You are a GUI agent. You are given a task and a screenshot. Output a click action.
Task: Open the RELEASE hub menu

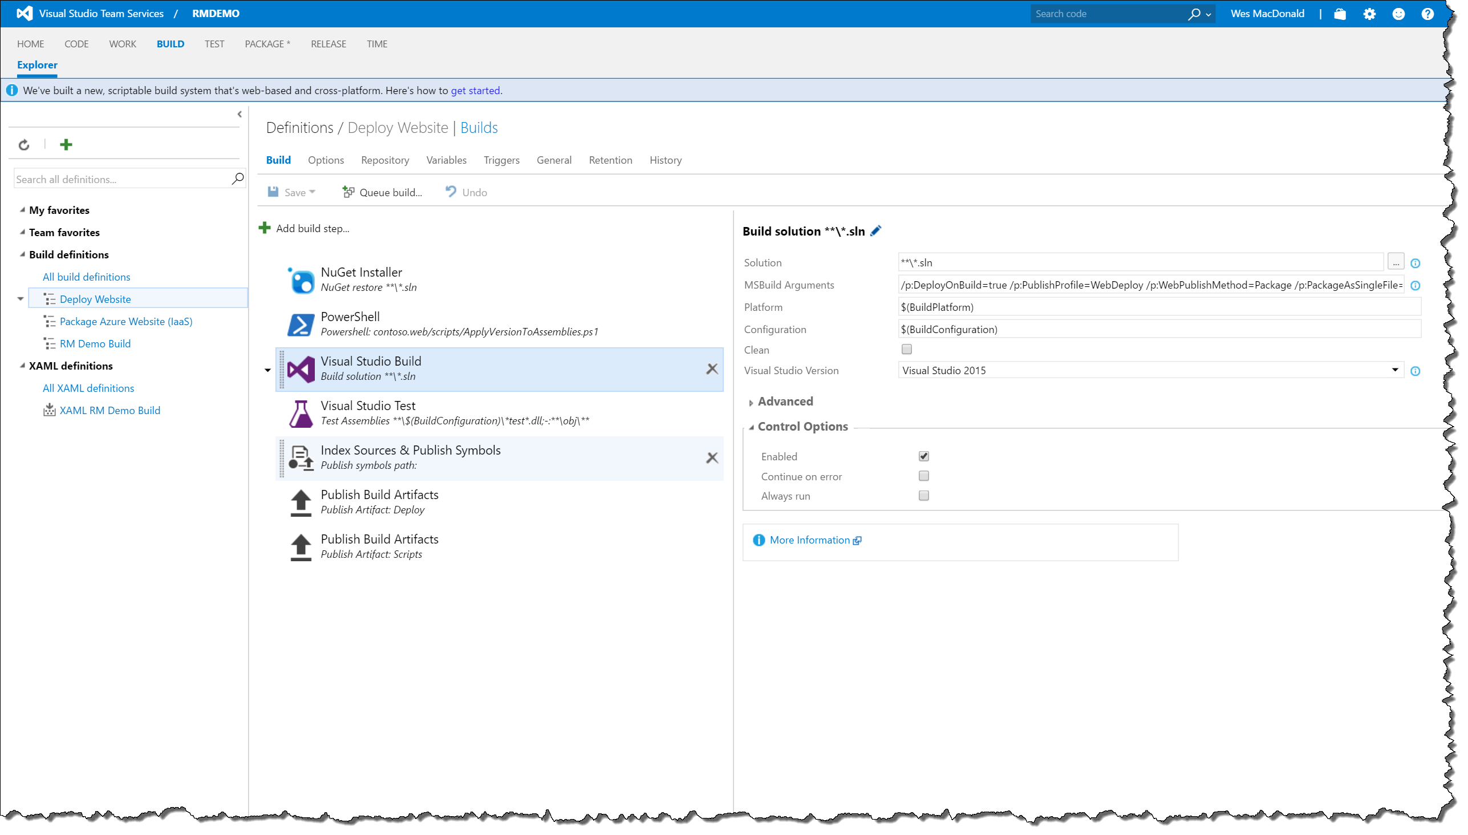point(328,43)
